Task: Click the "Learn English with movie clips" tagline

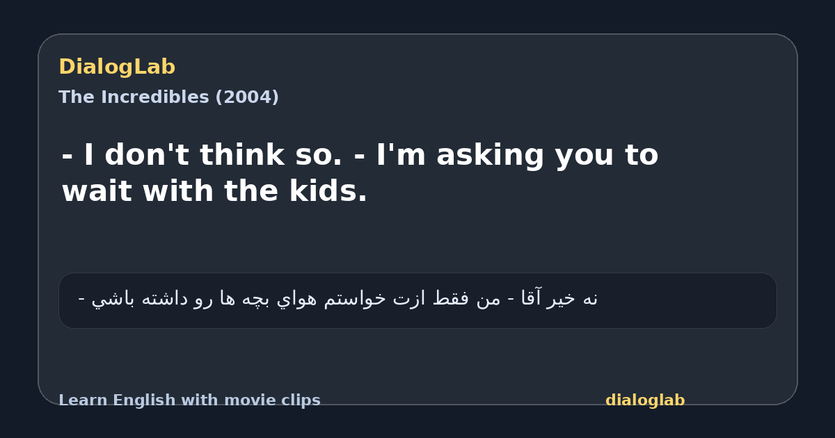Action: (189, 400)
